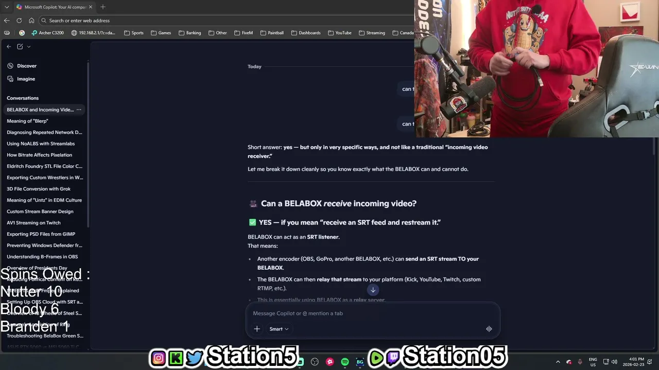
Task: Expand the Sports bookmarks folder
Action: click(134, 33)
